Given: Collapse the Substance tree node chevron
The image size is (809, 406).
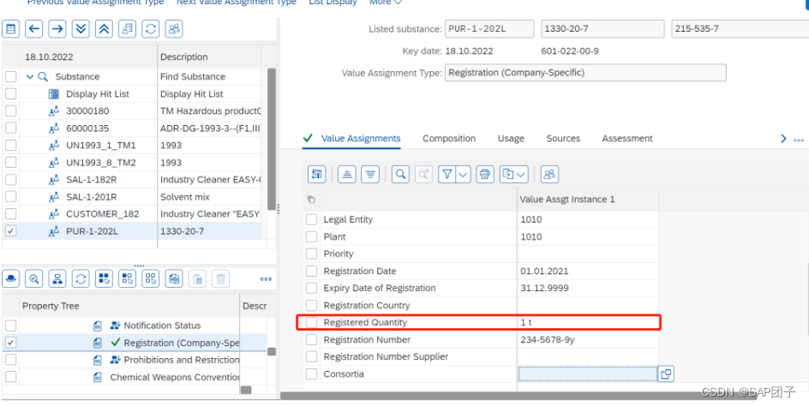Looking at the screenshot, I should 29,76.
